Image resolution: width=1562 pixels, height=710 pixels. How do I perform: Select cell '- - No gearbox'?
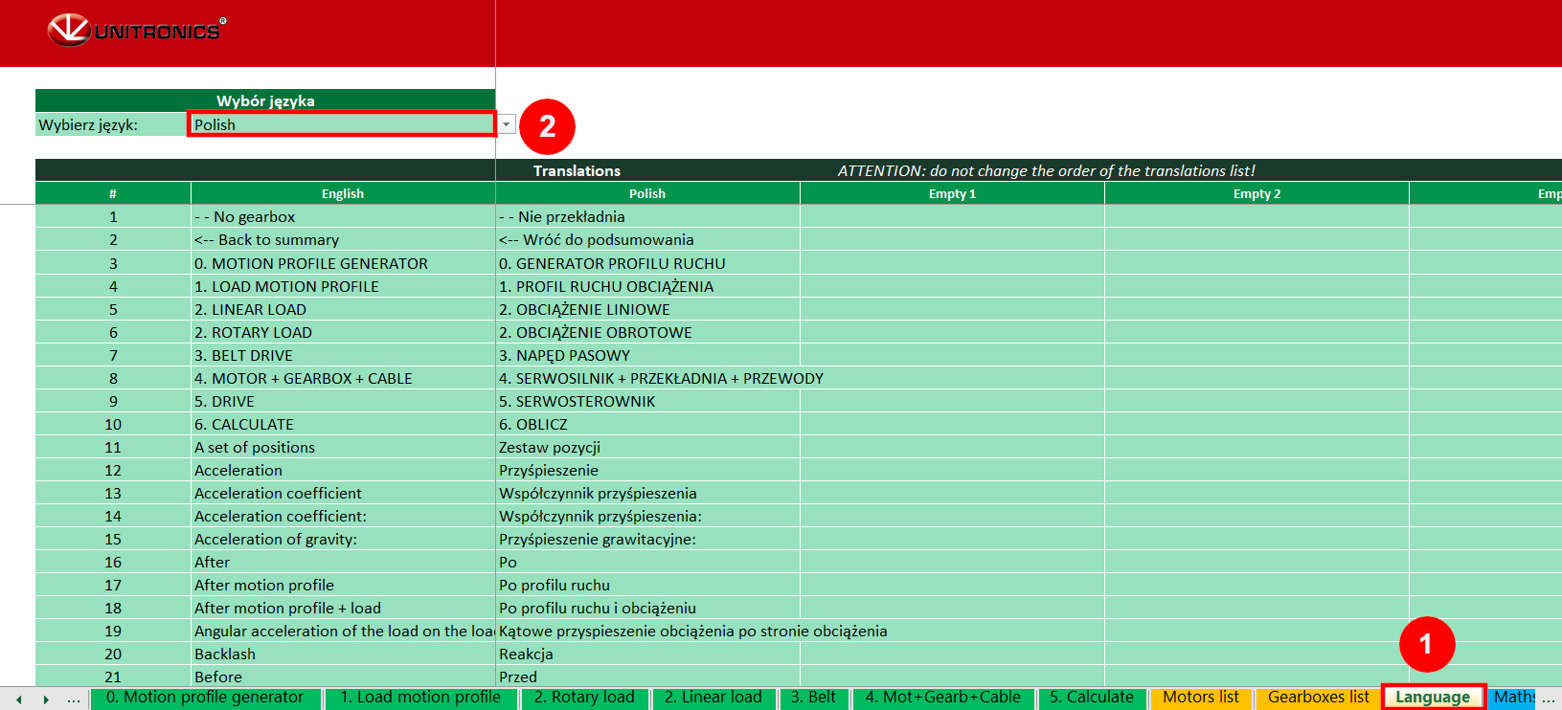click(343, 217)
